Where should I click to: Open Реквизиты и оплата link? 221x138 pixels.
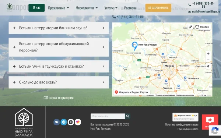click(x=188, y=129)
